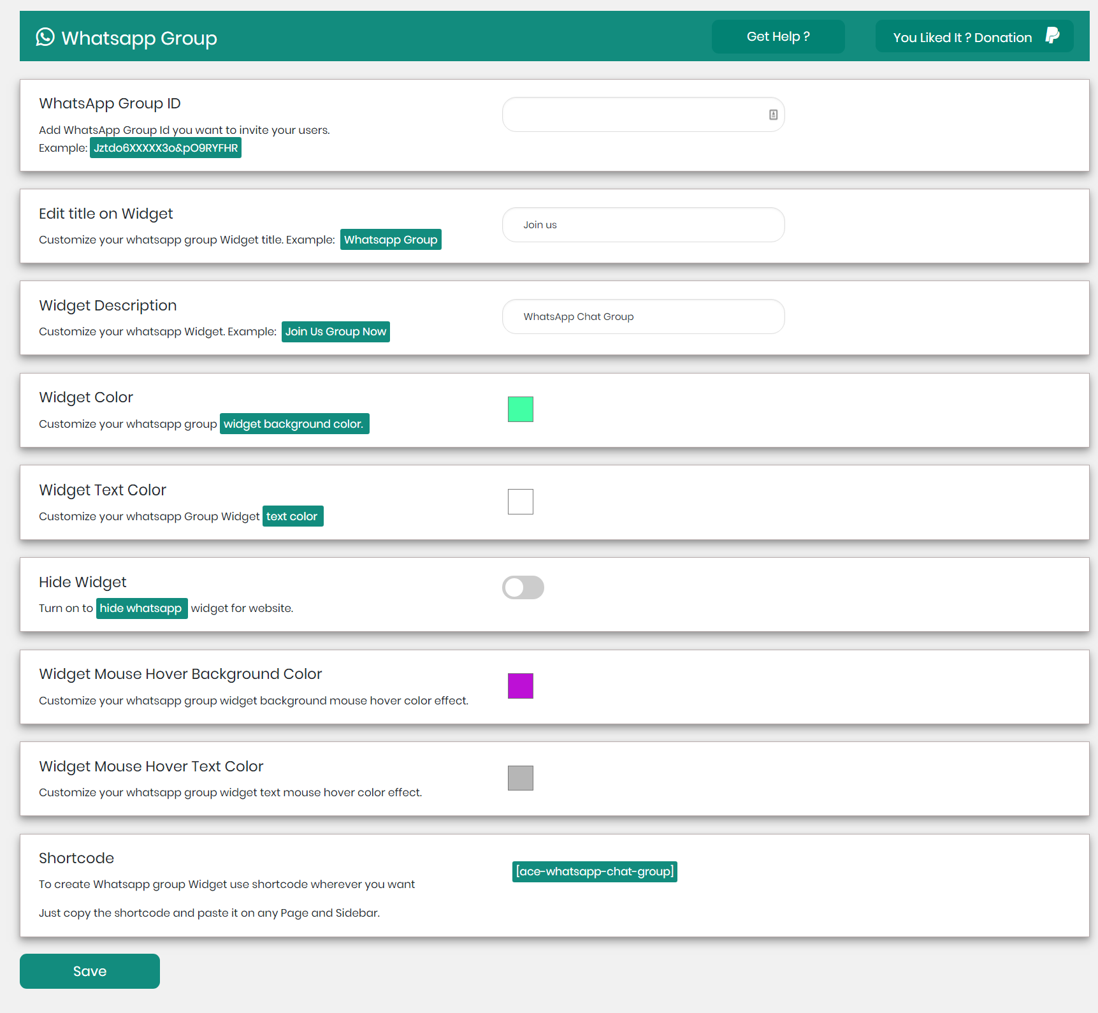Click the Widget Description heading
Viewport: 1098px width, 1013px height.
108,305
